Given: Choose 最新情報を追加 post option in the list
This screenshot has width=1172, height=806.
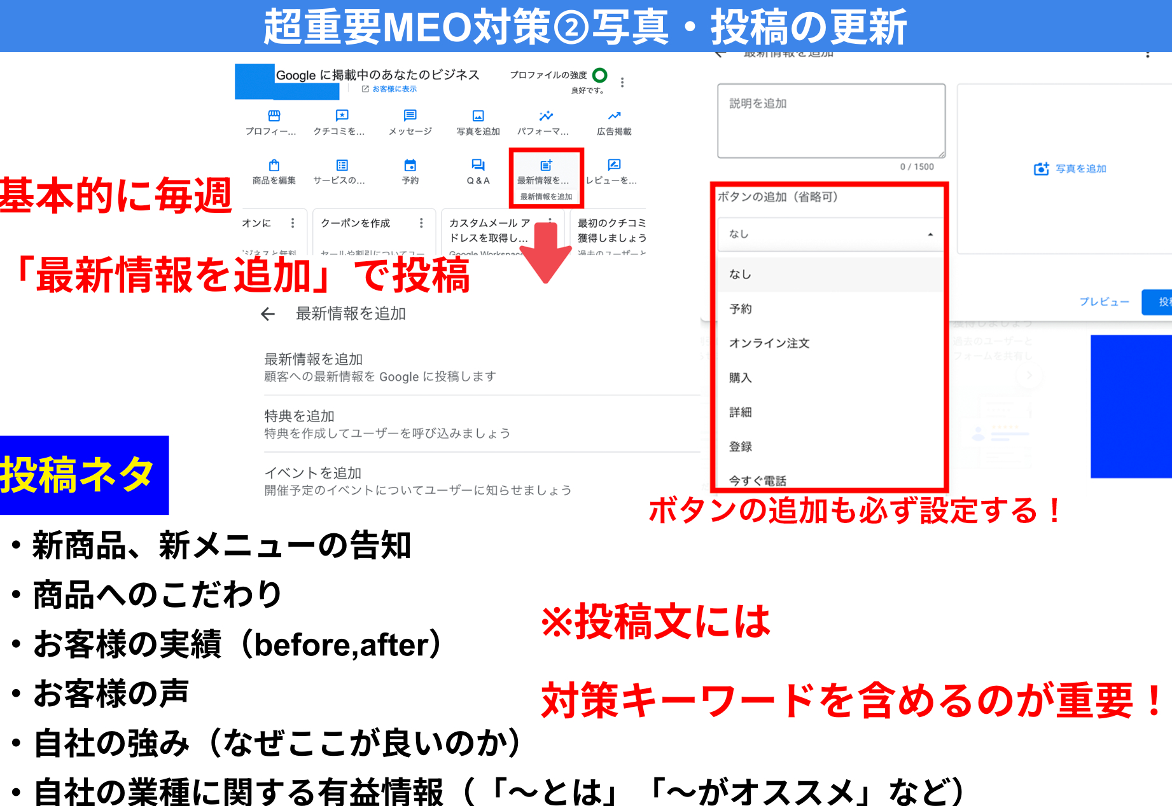Looking at the screenshot, I should [x=482, y=367].
